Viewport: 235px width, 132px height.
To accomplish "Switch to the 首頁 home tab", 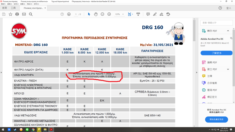I will click(5, 8).
